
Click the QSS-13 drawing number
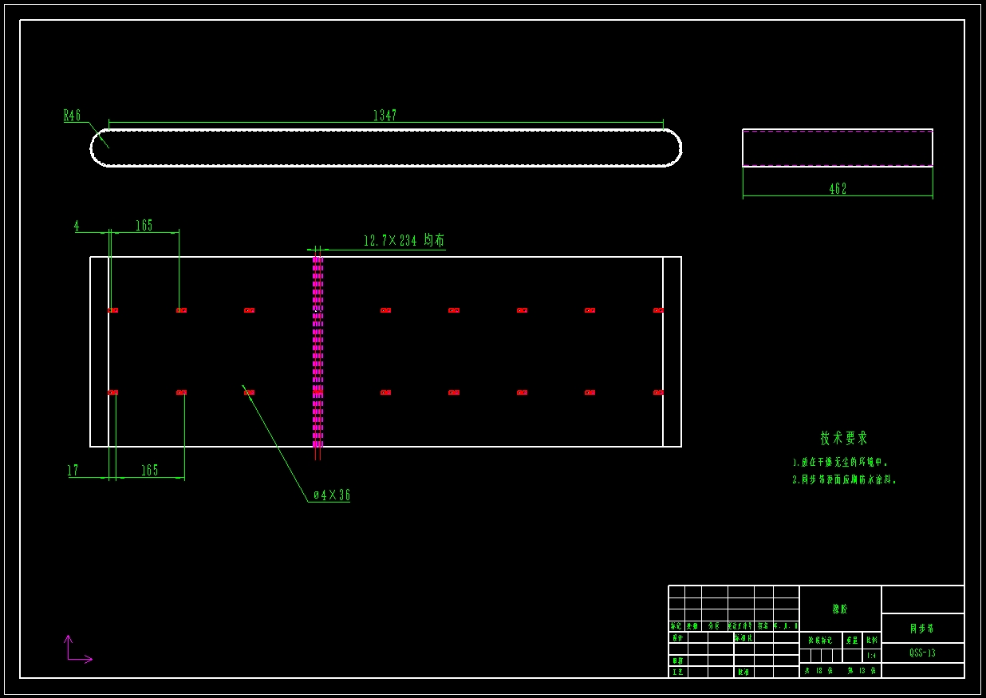pyautogui.click(x=922, y=653)
